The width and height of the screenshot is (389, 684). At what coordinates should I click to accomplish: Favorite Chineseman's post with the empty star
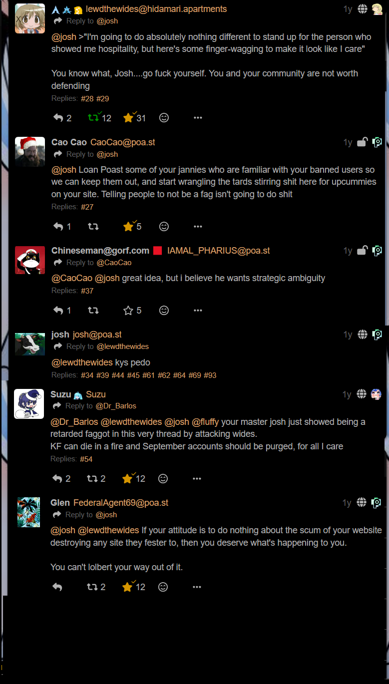pos(128,311)
